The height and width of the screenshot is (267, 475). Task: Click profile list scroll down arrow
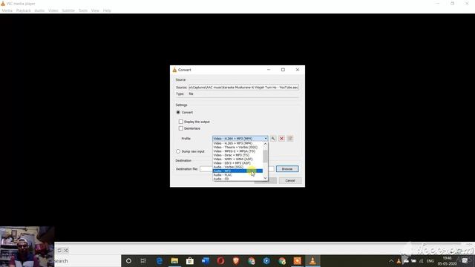pyautogui.click(x=266, y=178)
